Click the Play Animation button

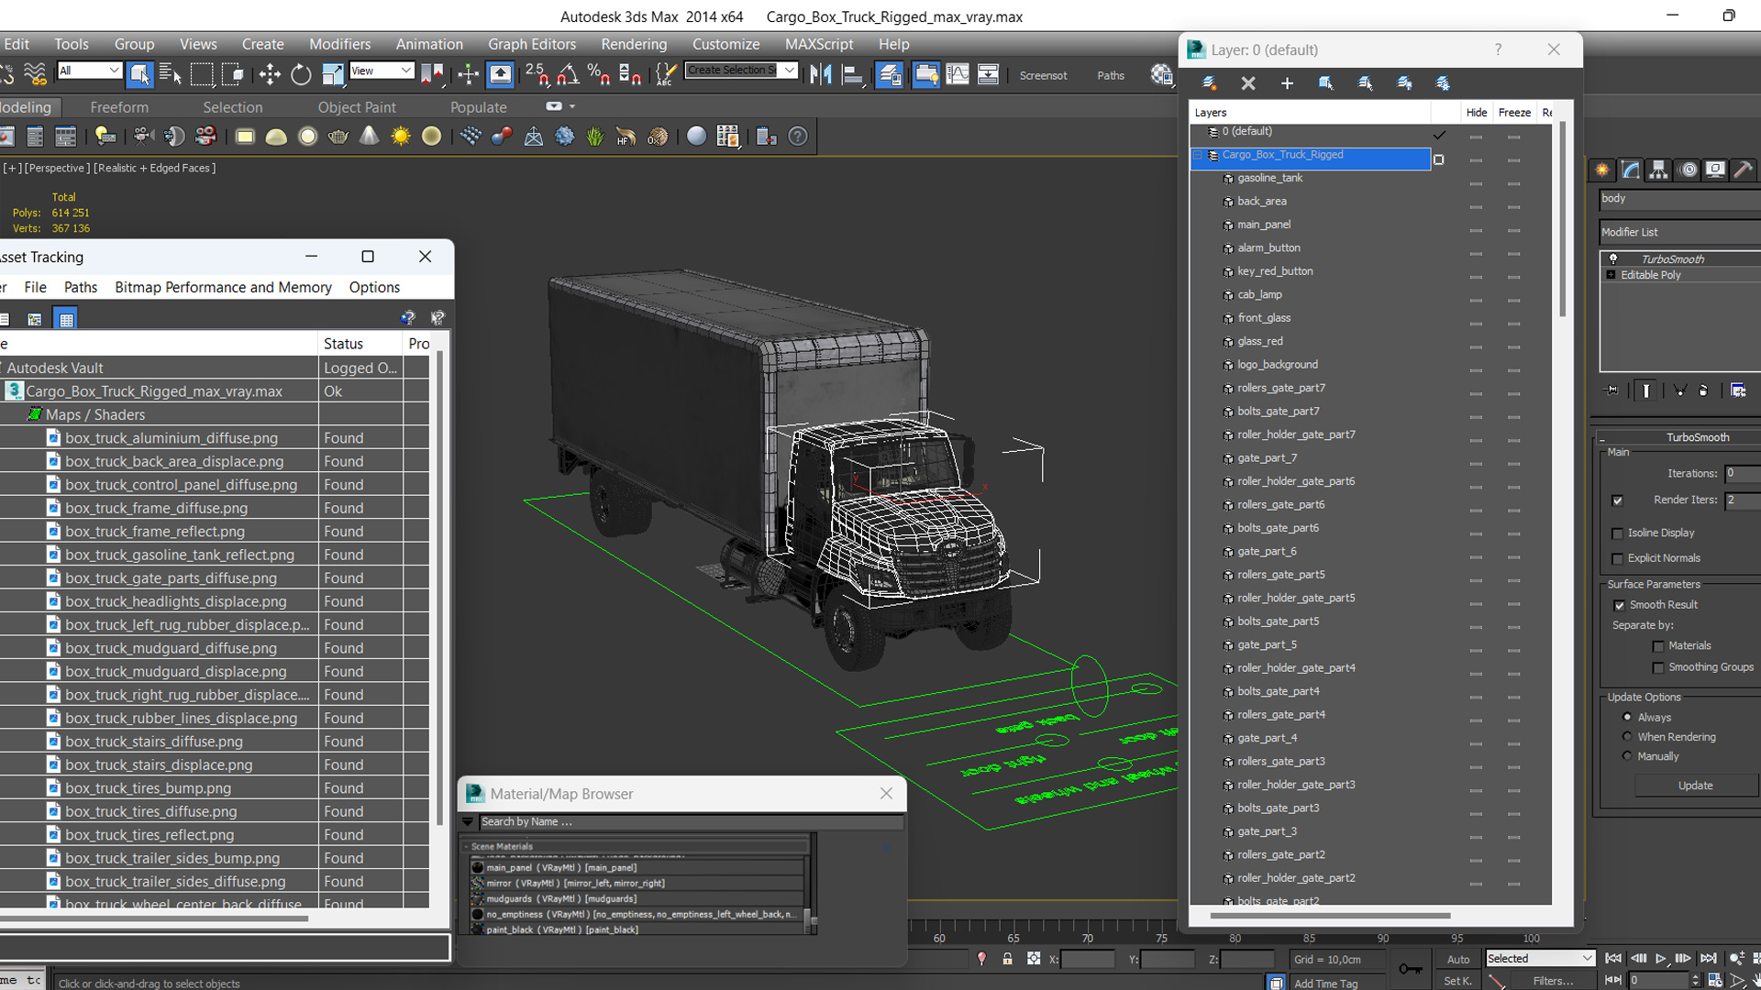pos(1661,959)
